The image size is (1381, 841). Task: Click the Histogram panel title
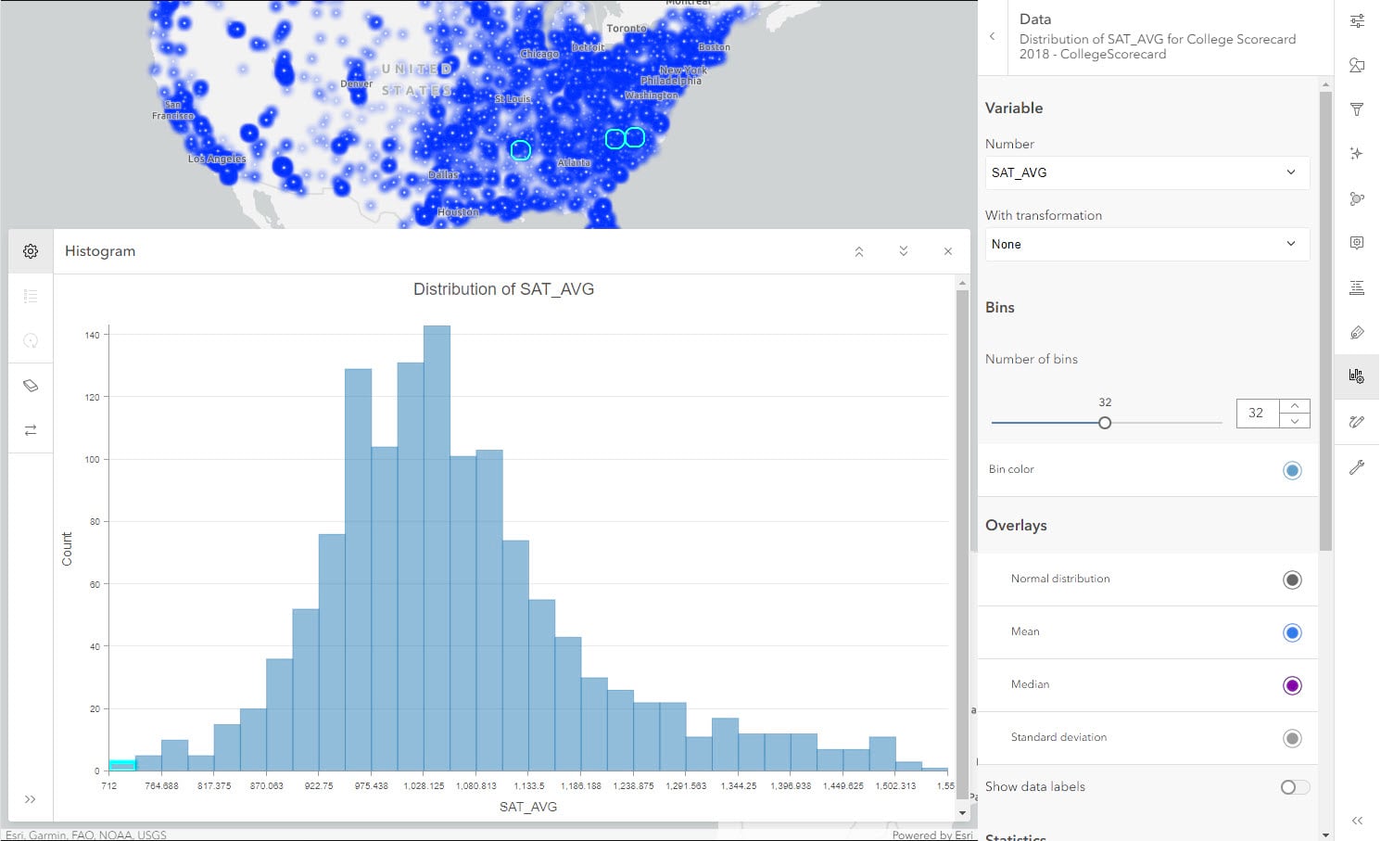click(100, 251)
